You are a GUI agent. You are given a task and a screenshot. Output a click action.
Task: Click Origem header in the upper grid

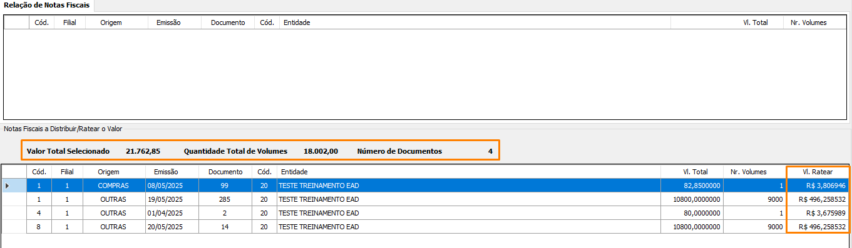click(x=111, y=22)
